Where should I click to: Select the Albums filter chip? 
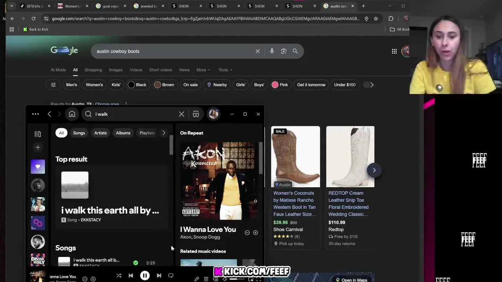click(123, 133)
